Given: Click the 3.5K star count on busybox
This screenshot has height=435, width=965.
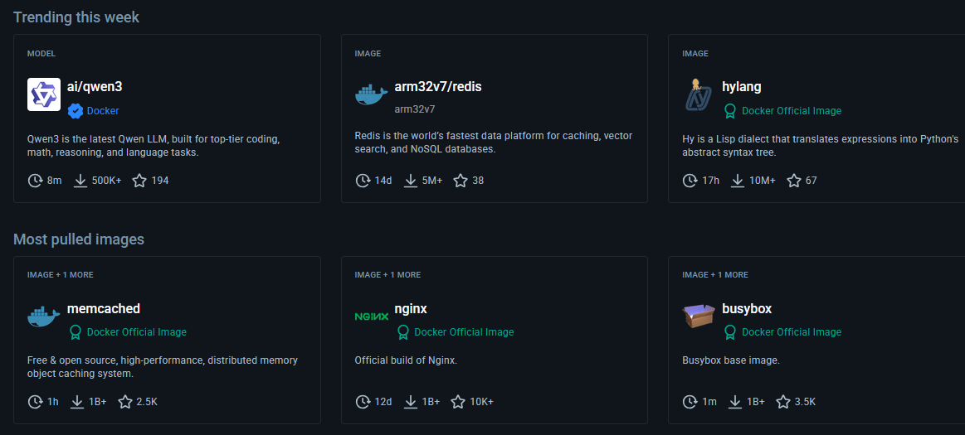Looking at the screenshot, I should pyautogui.click(x=805, y=402).
